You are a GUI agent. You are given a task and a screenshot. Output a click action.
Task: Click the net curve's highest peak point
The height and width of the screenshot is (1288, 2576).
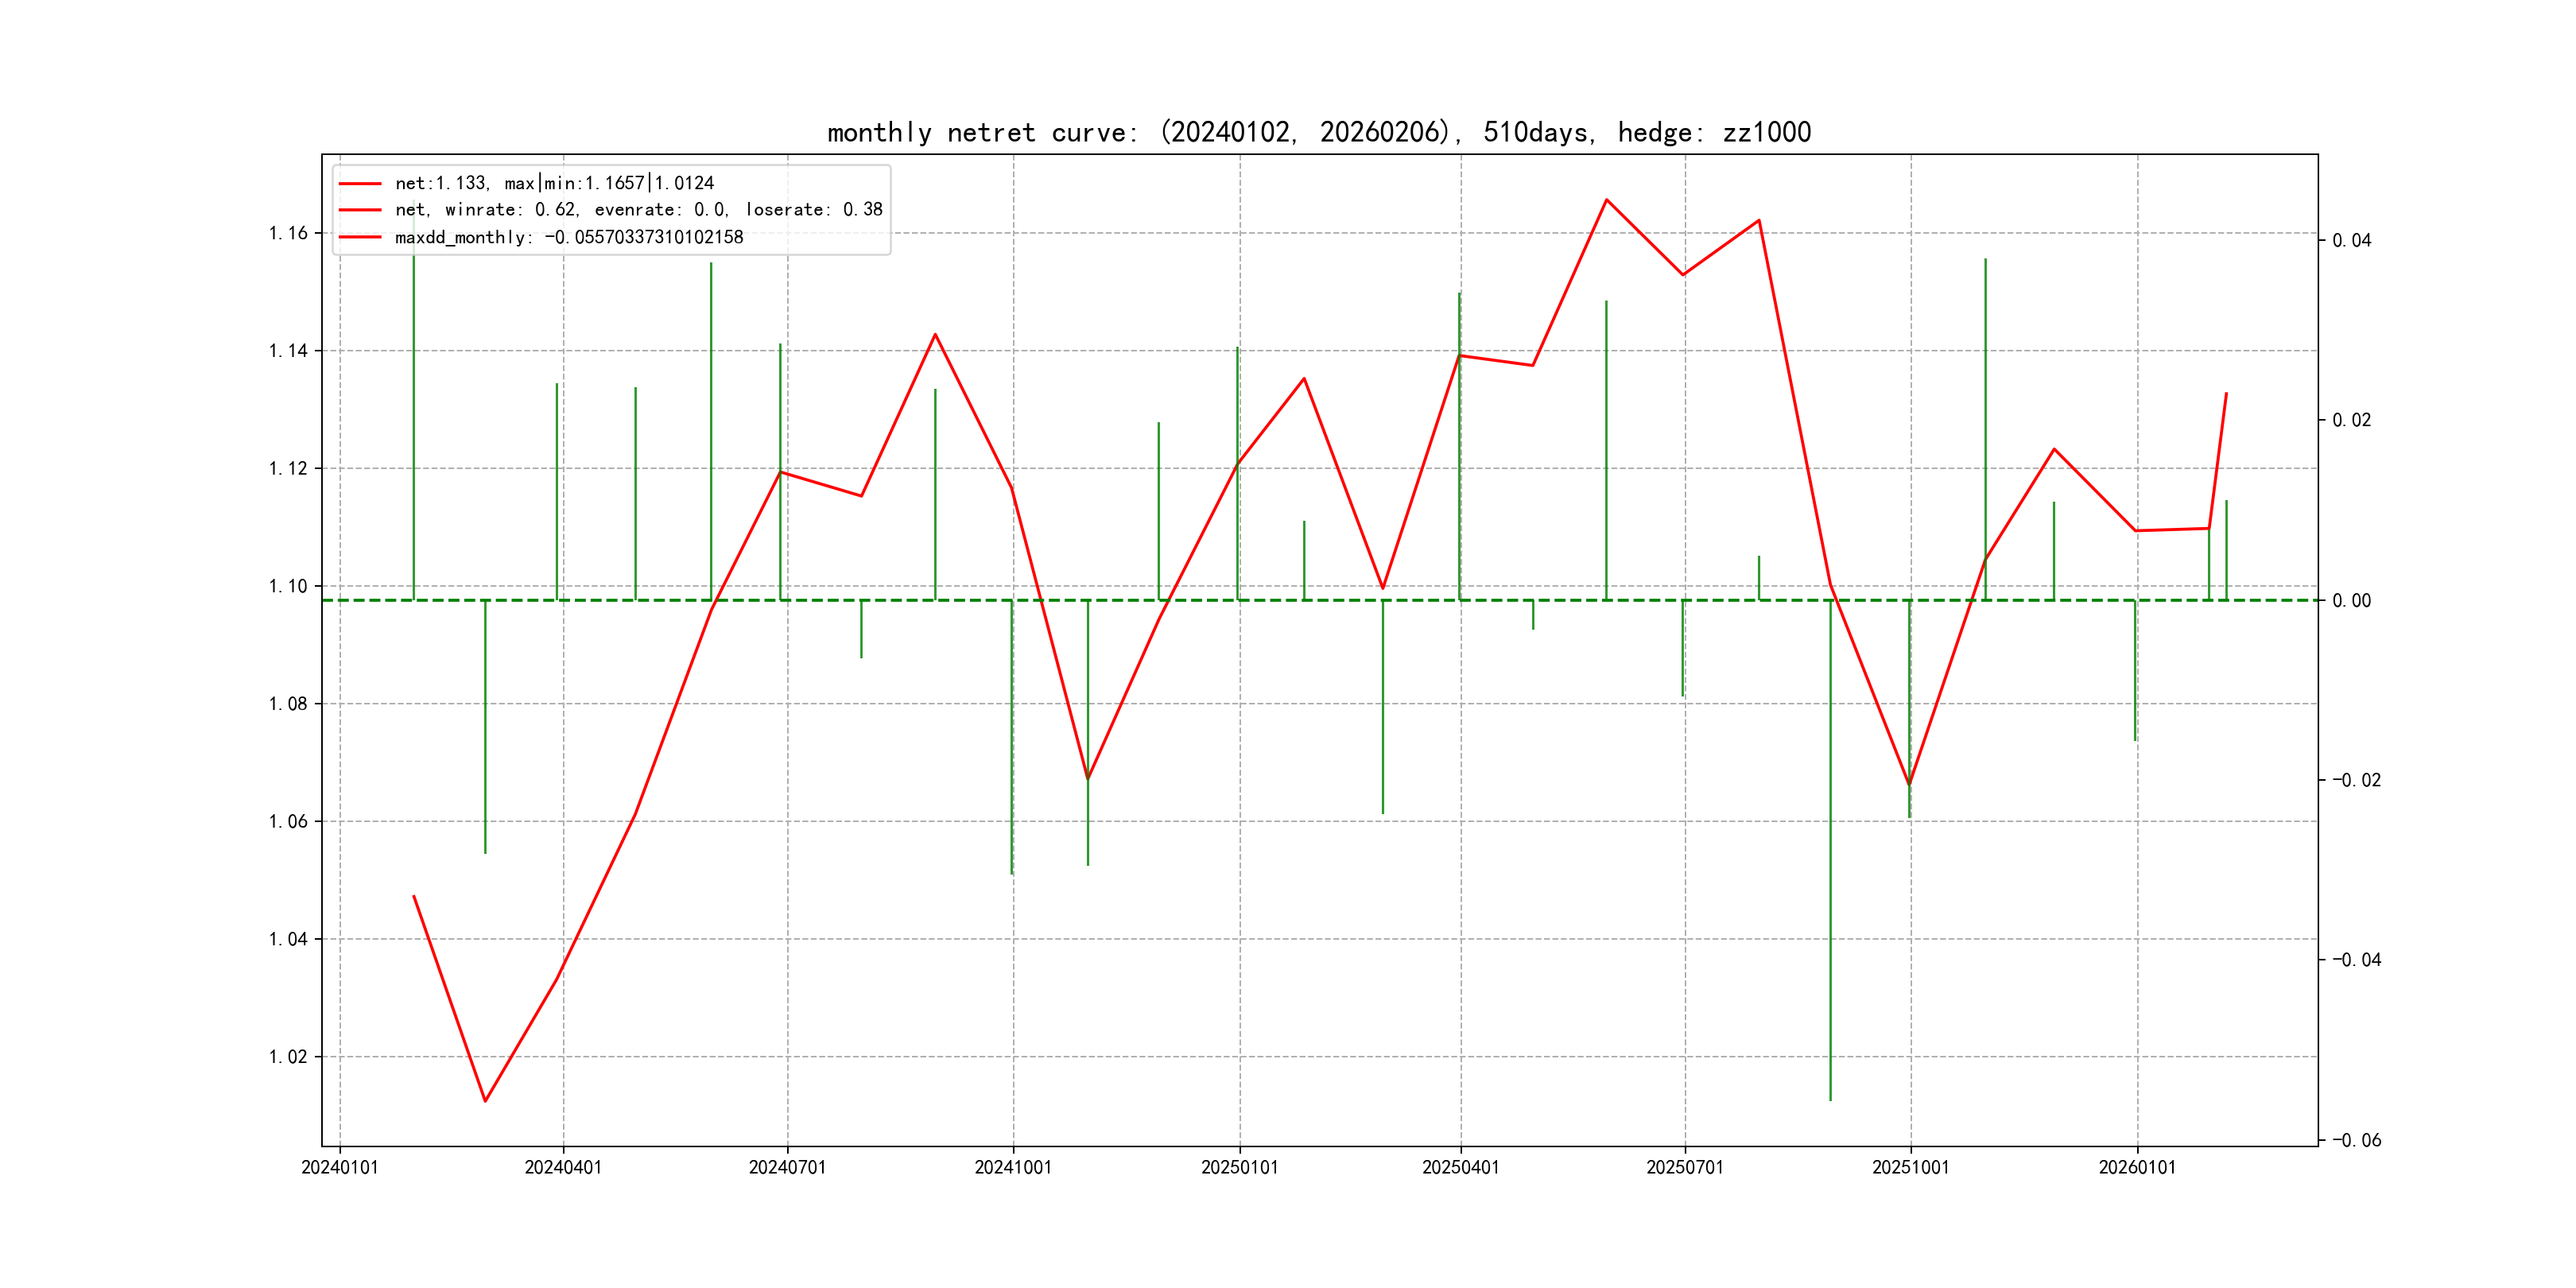(x=1606, y=200)
